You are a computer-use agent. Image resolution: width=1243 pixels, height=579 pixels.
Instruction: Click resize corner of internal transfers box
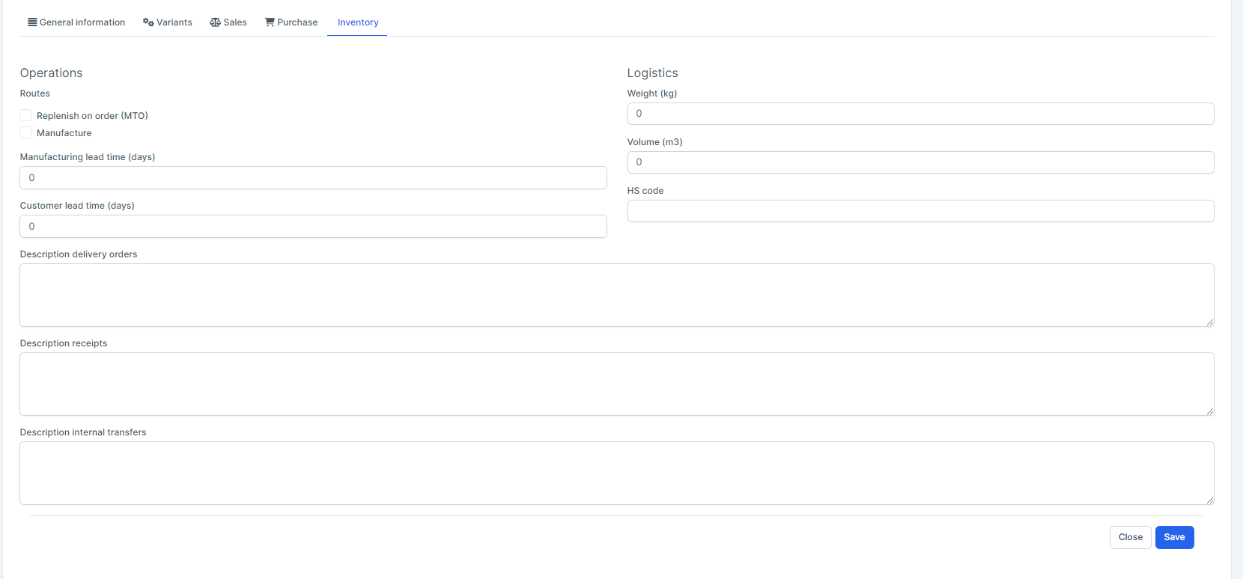[1209, 500]
